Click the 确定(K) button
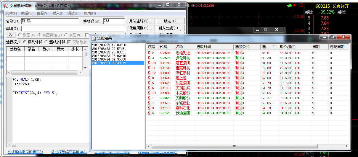Image resolution: width=358 pixels, height=157 pixels. coord(170,21)
